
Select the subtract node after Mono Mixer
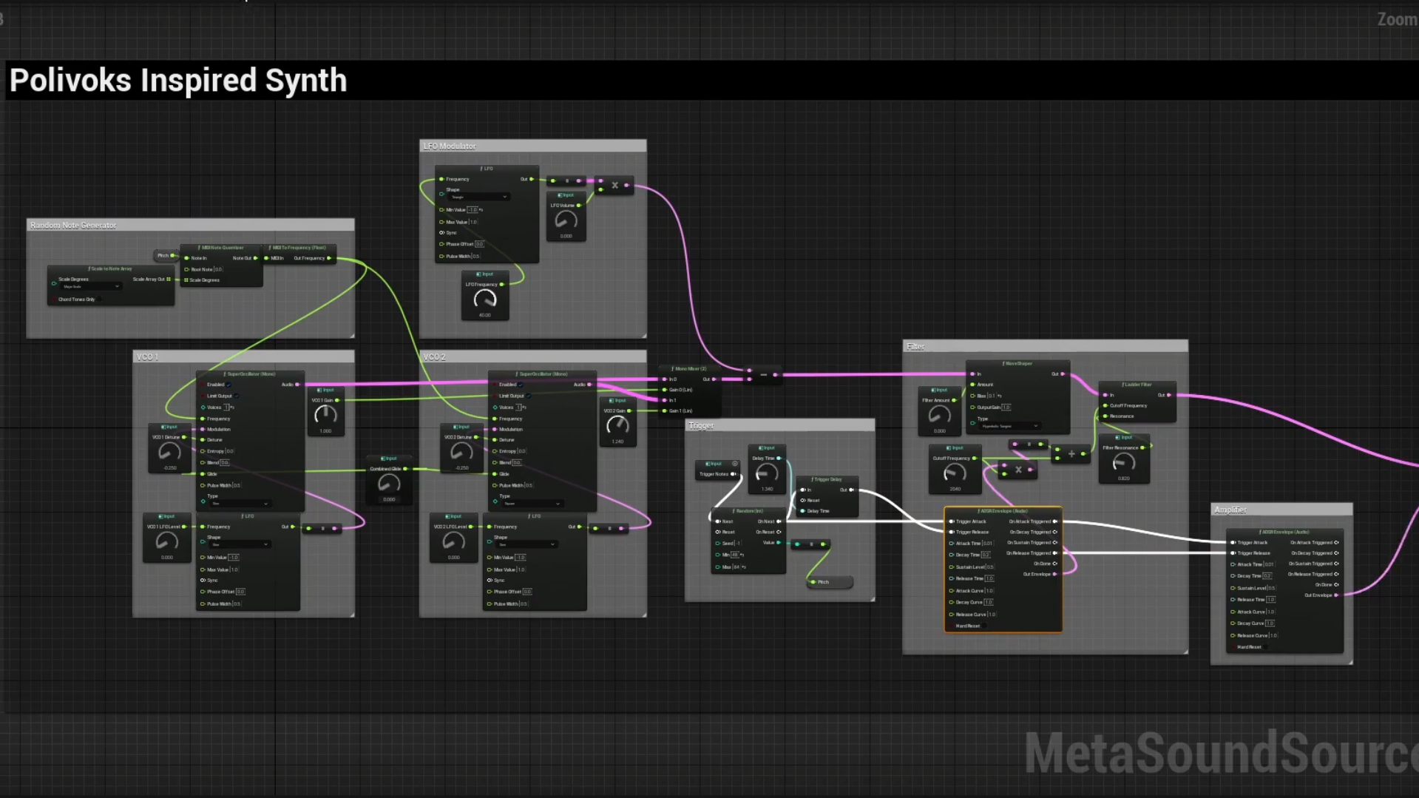tap(763, 375)
